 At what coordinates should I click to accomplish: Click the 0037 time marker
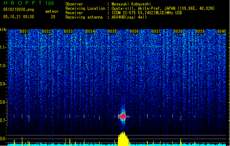click(156, 31)
